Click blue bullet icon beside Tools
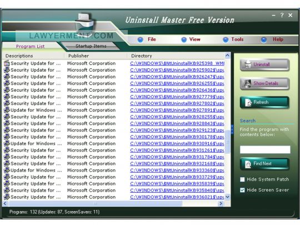 coord(226,39)
